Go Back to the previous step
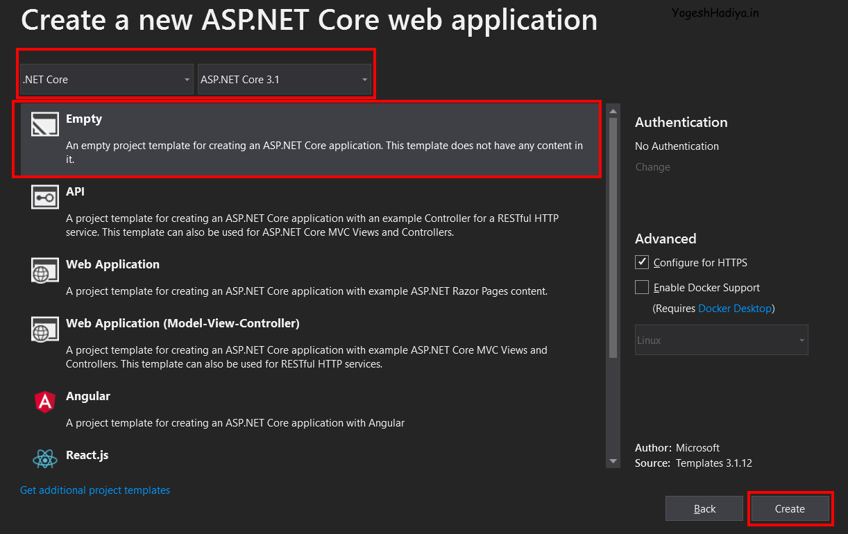This screenshot has height=534, width=848. click(x=704, y=509)
